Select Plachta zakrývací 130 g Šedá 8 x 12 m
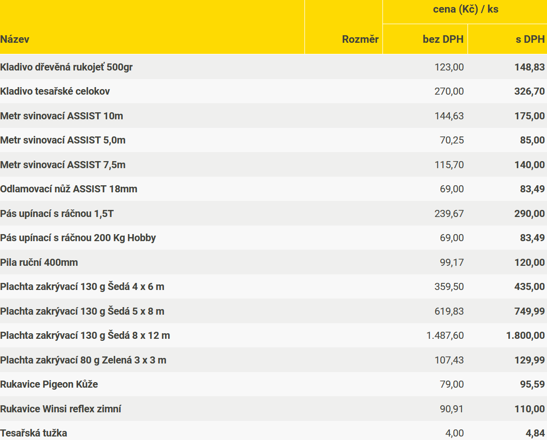The height and width of the screenshot is (440, 547). pyautogui.click(x=85, y=336)
